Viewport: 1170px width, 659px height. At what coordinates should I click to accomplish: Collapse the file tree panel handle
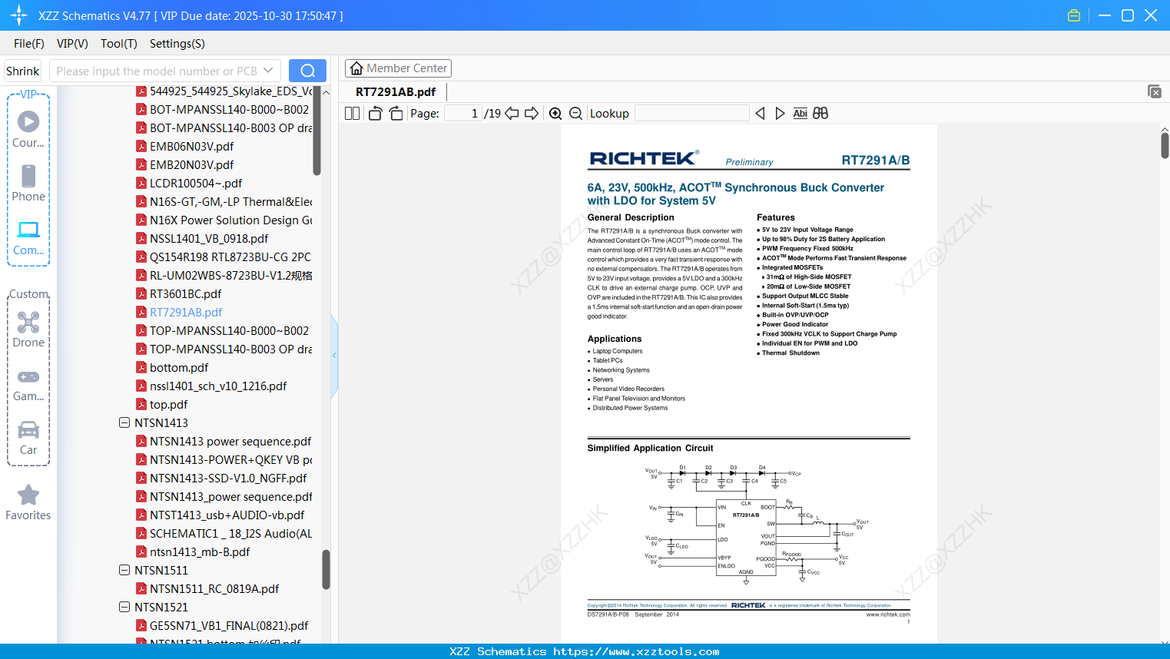click(x=334, y=356)
